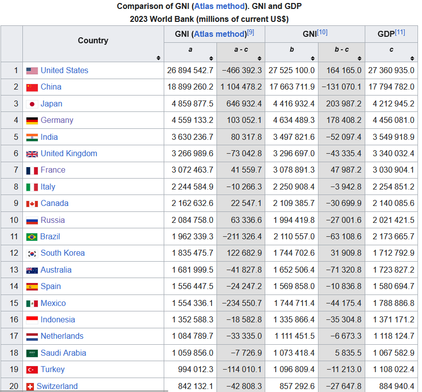Open the Atlas method link in the title
The image size is (422, 392).
219,6
